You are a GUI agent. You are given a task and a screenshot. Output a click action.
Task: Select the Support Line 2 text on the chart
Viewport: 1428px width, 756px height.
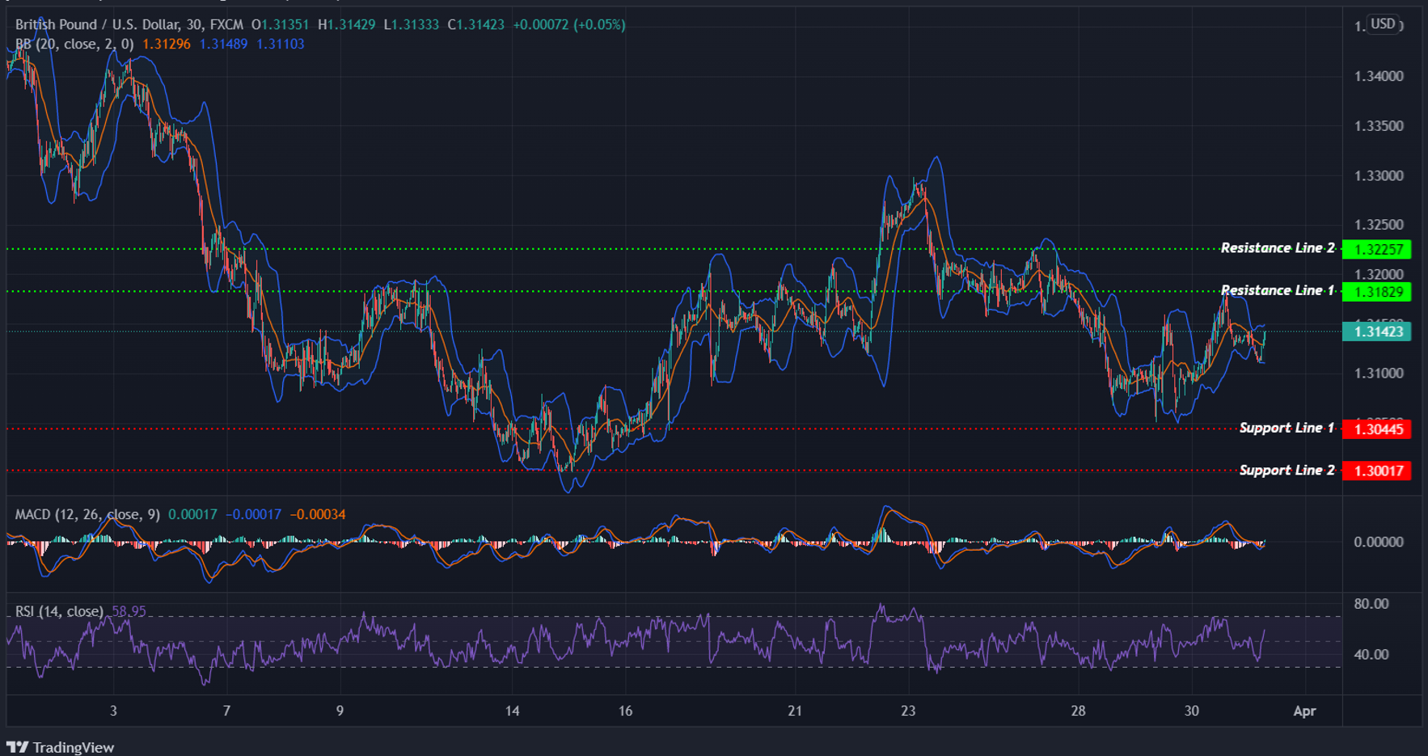[x=1287, y=469]
